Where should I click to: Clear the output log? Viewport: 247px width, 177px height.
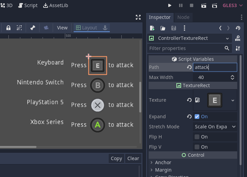click(133, 158)
